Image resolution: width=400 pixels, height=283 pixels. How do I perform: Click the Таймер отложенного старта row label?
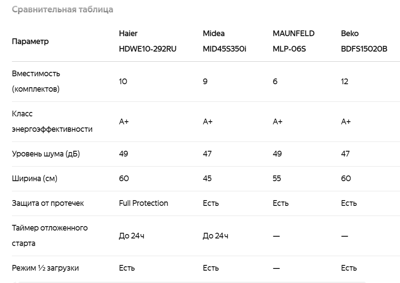click(50, 235)
